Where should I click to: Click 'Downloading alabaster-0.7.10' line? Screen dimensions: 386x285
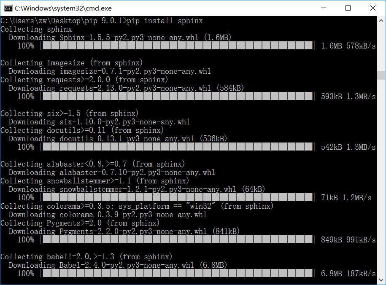[x=112, y=172]
